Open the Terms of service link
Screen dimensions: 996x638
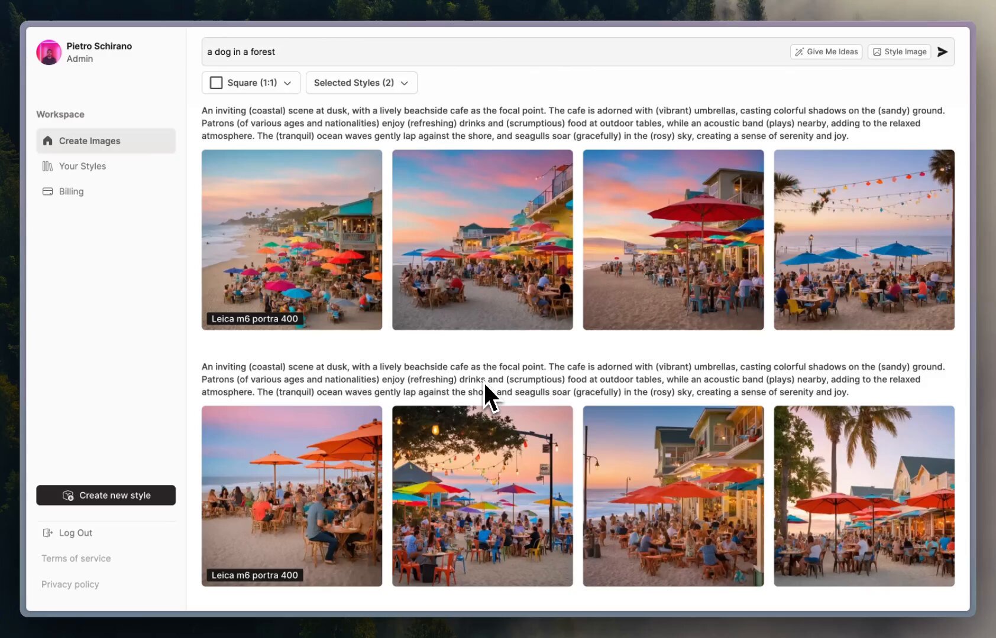(x=76, y=558)
